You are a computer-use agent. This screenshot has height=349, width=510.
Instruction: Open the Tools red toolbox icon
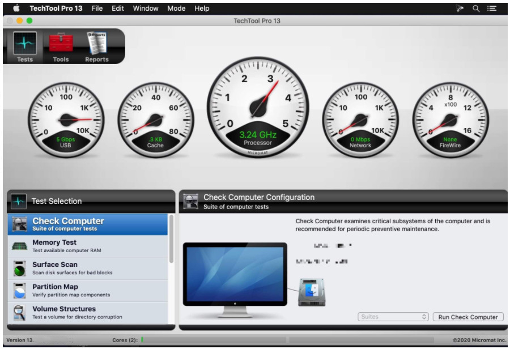(61, 42)
